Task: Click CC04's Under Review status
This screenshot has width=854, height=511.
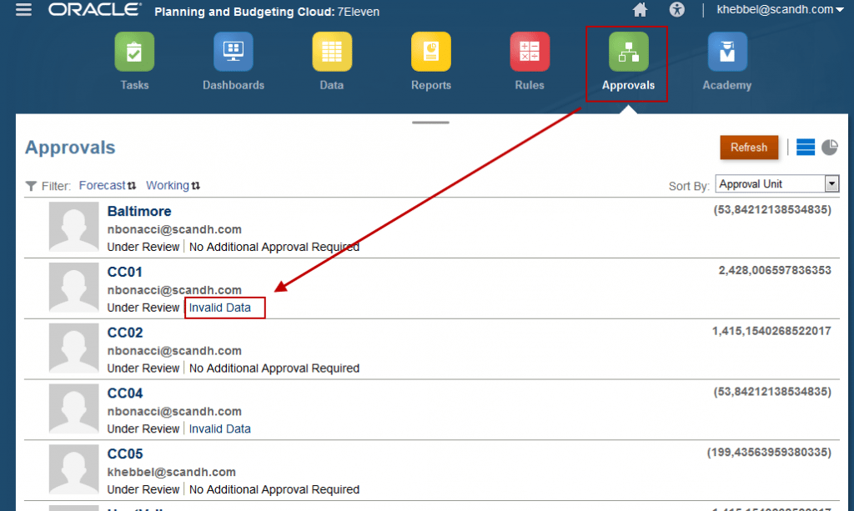Action: click(143, 428)
